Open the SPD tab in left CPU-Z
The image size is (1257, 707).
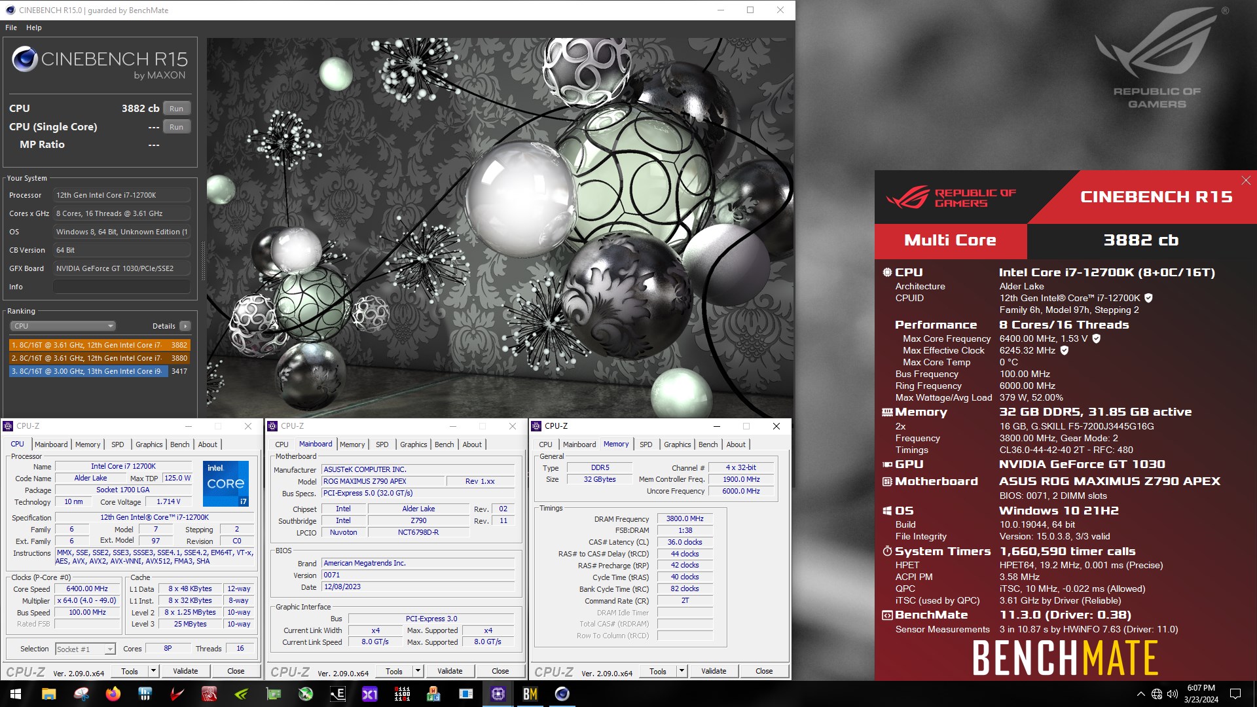[x=118, y=444]
